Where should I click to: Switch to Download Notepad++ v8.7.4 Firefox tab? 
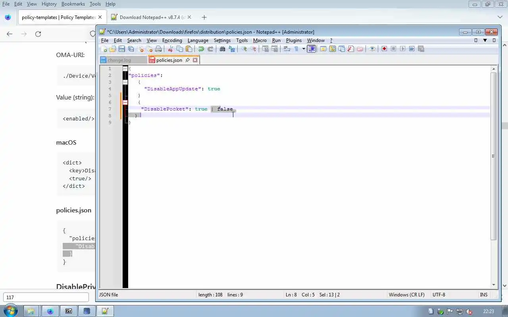coord(151,17)
